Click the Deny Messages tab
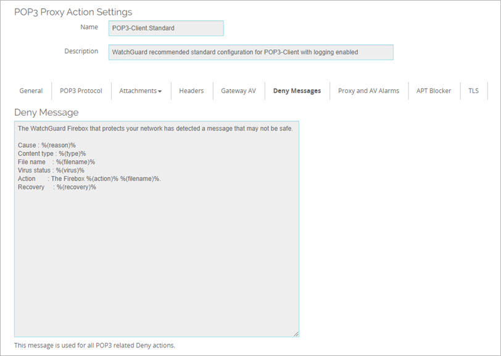Image resolution: width=501 pixels, height=356 pixels. coord(297,91)
